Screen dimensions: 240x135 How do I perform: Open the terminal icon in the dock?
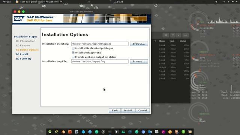(110, 132)
